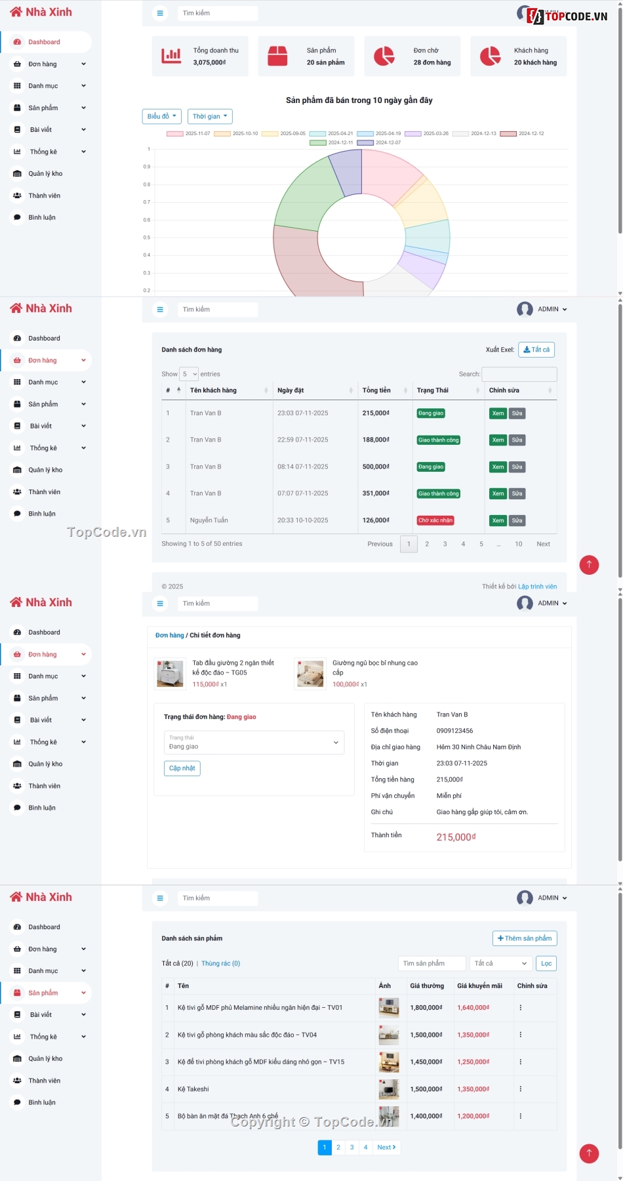
Task: Expand Bài viết chevron in order list page sidebar
Action: click(x=83, y=426)
